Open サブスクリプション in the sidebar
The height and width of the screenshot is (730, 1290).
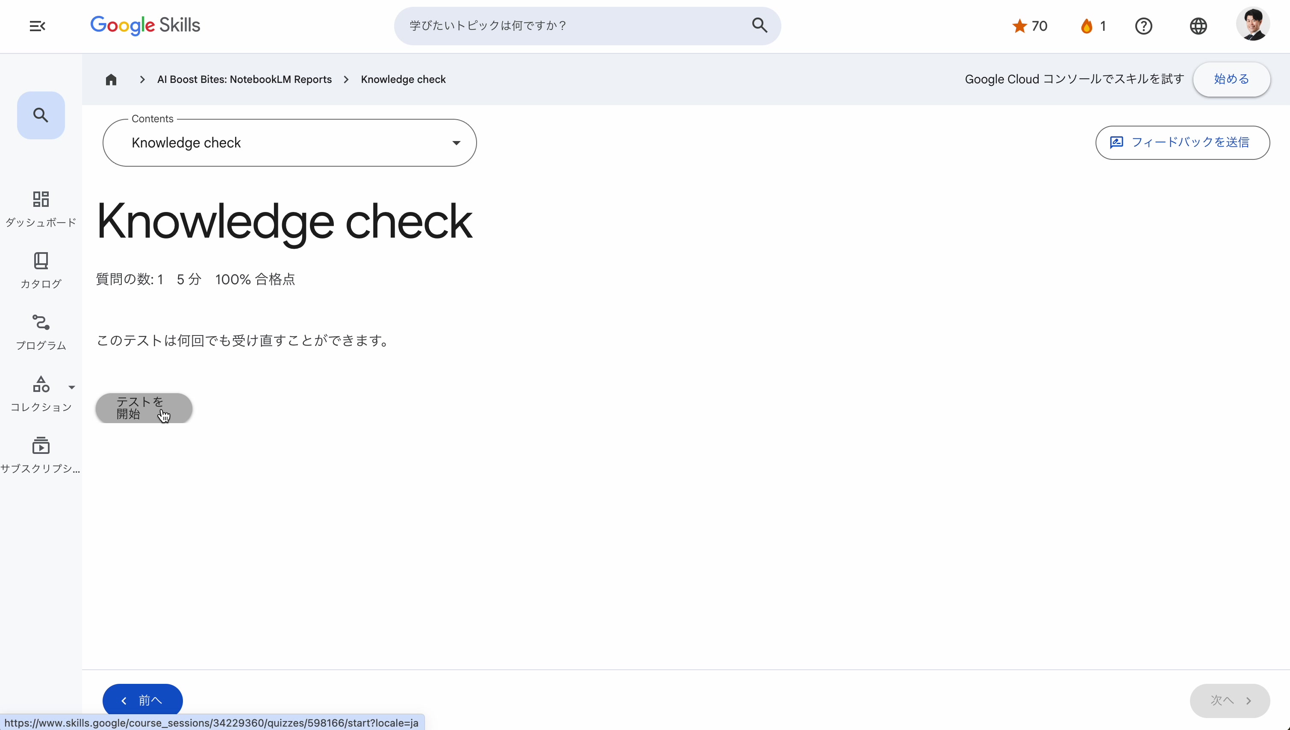click(41, 455)
